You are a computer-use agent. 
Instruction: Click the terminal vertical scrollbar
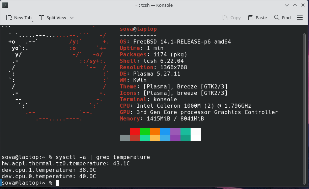[x=304, y=109]
